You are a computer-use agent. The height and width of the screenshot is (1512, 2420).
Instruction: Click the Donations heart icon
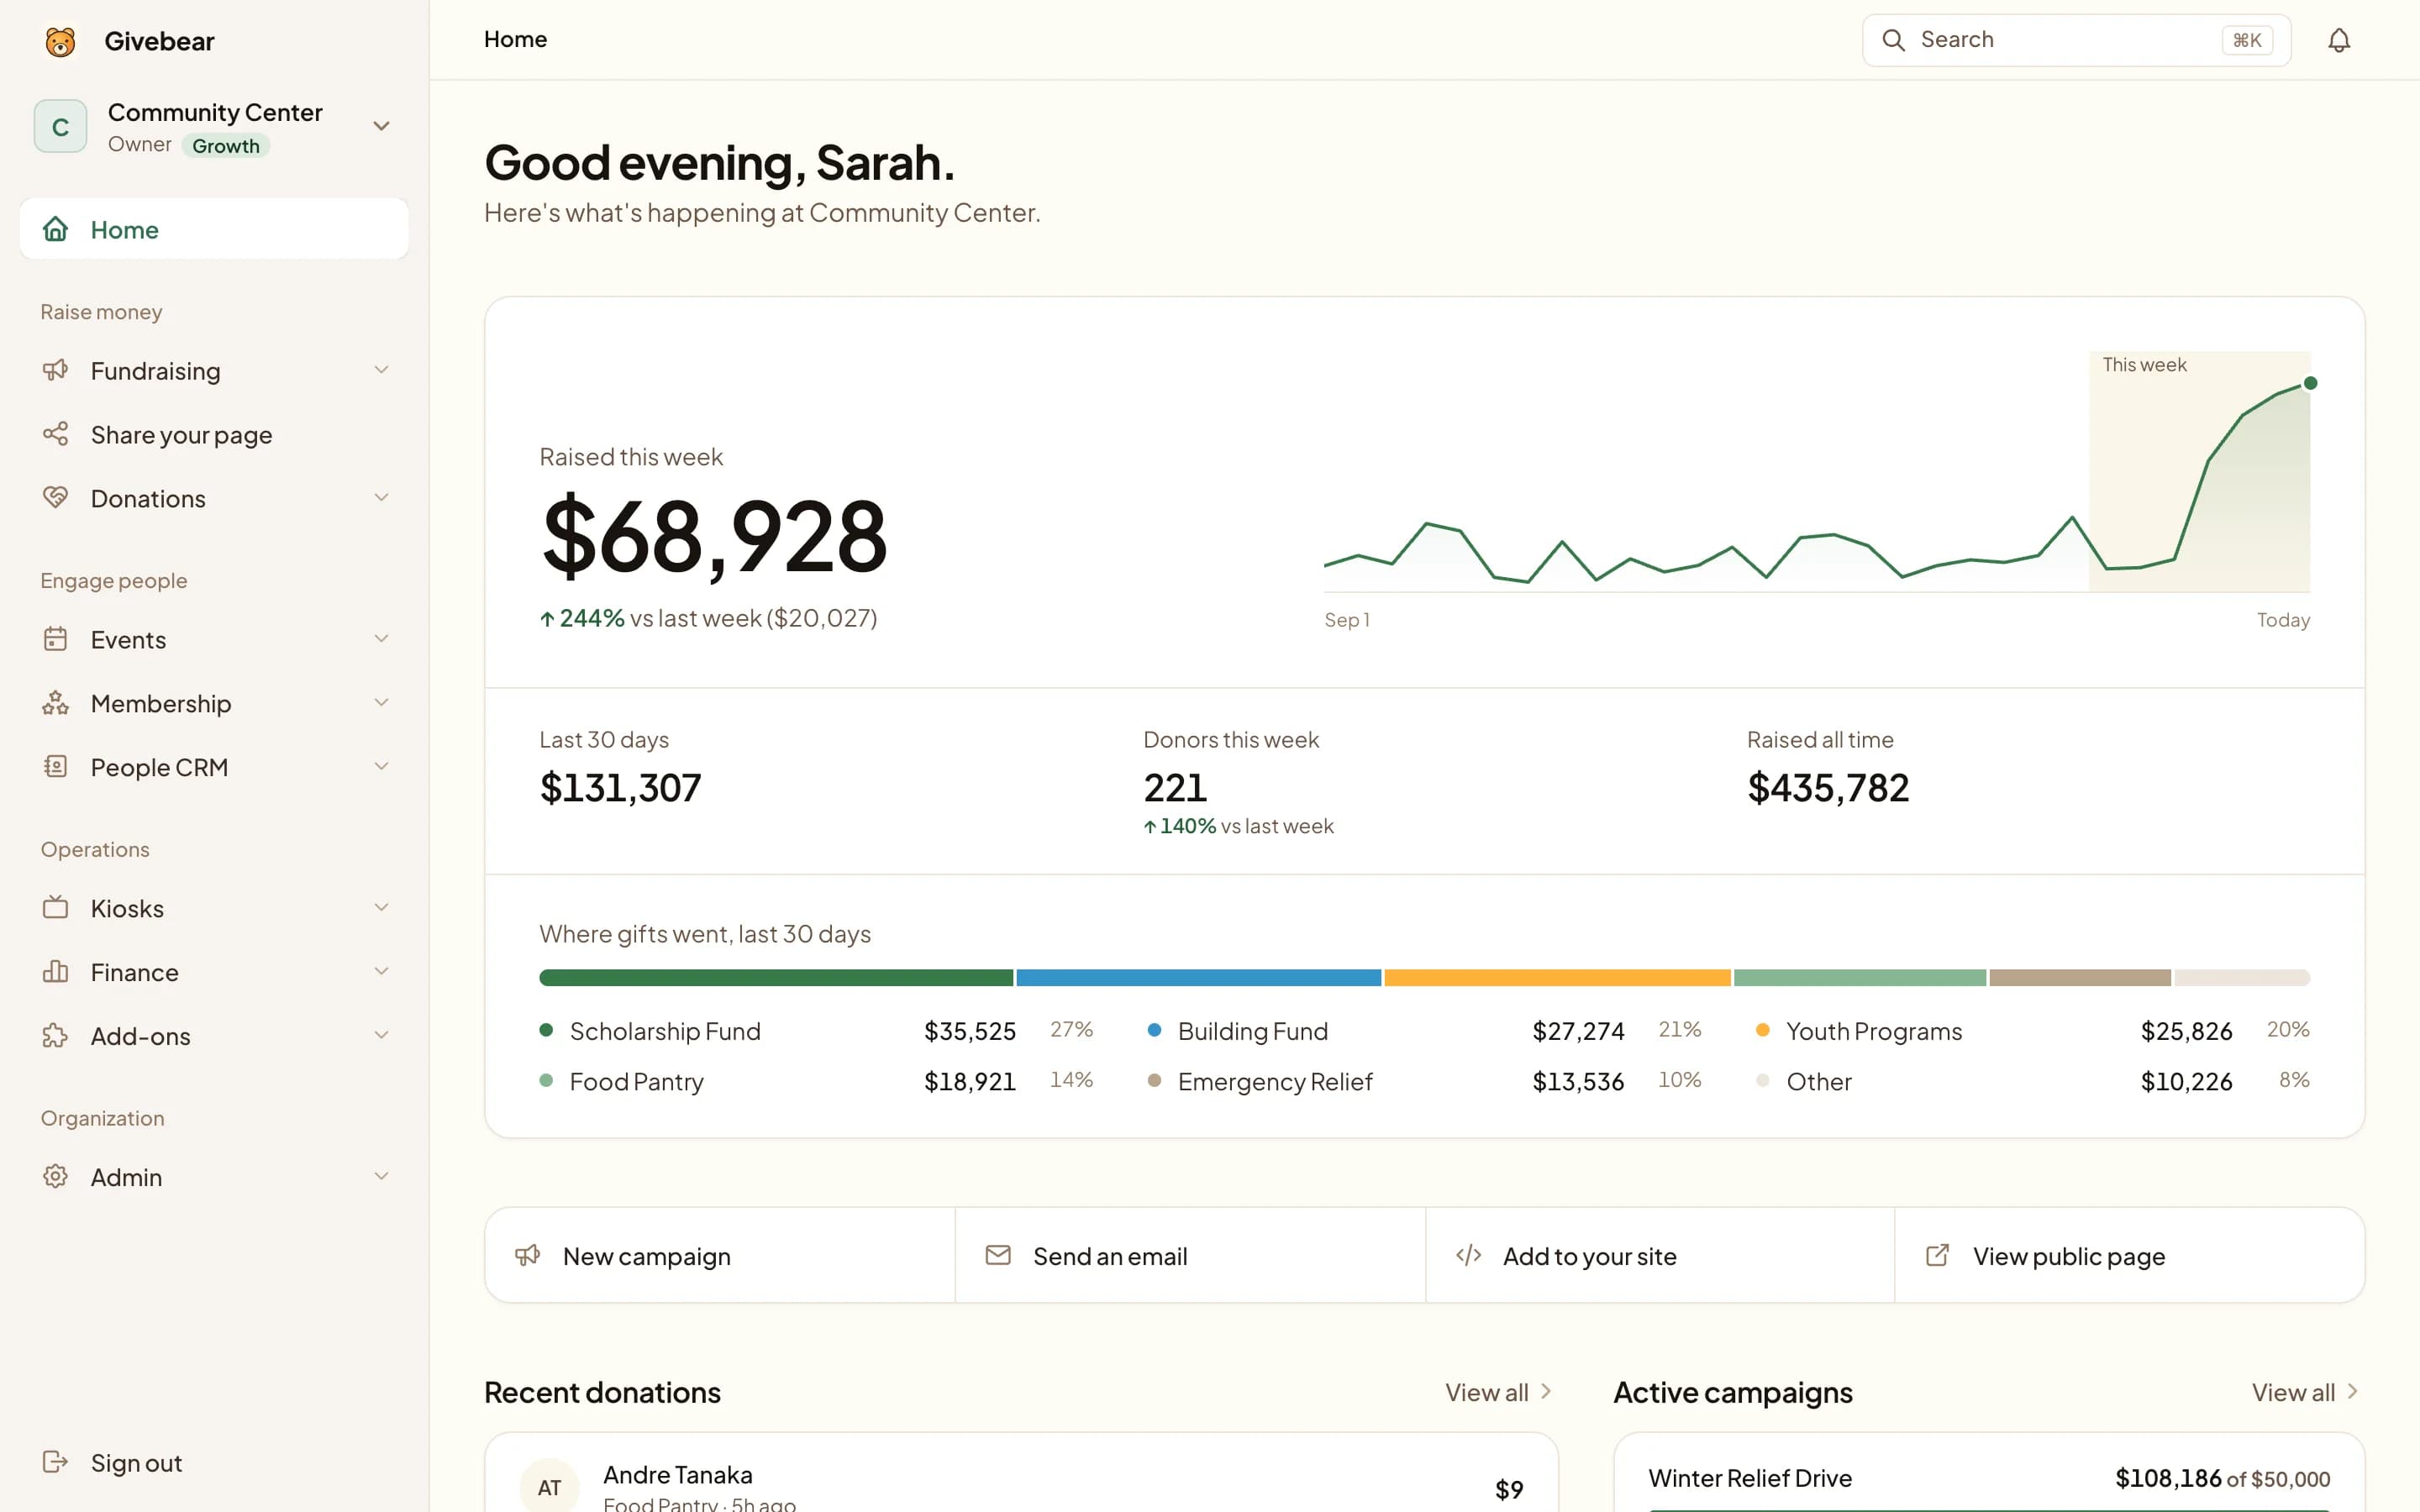(55, 497)
